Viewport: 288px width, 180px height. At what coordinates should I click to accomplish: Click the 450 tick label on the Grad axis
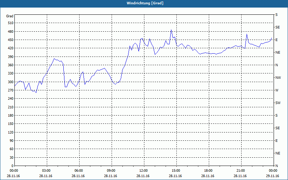(x=11, y=40)
